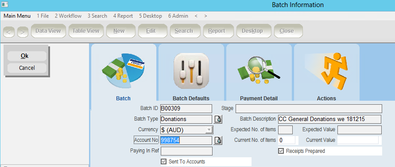
Task: Click the Paying In Ref field
Action: [186, 151]
